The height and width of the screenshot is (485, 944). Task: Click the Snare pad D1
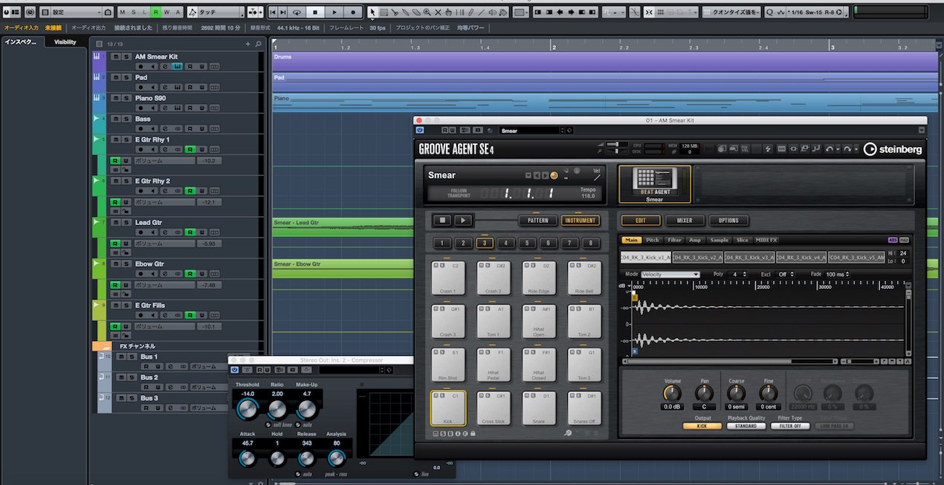point(539,408)
